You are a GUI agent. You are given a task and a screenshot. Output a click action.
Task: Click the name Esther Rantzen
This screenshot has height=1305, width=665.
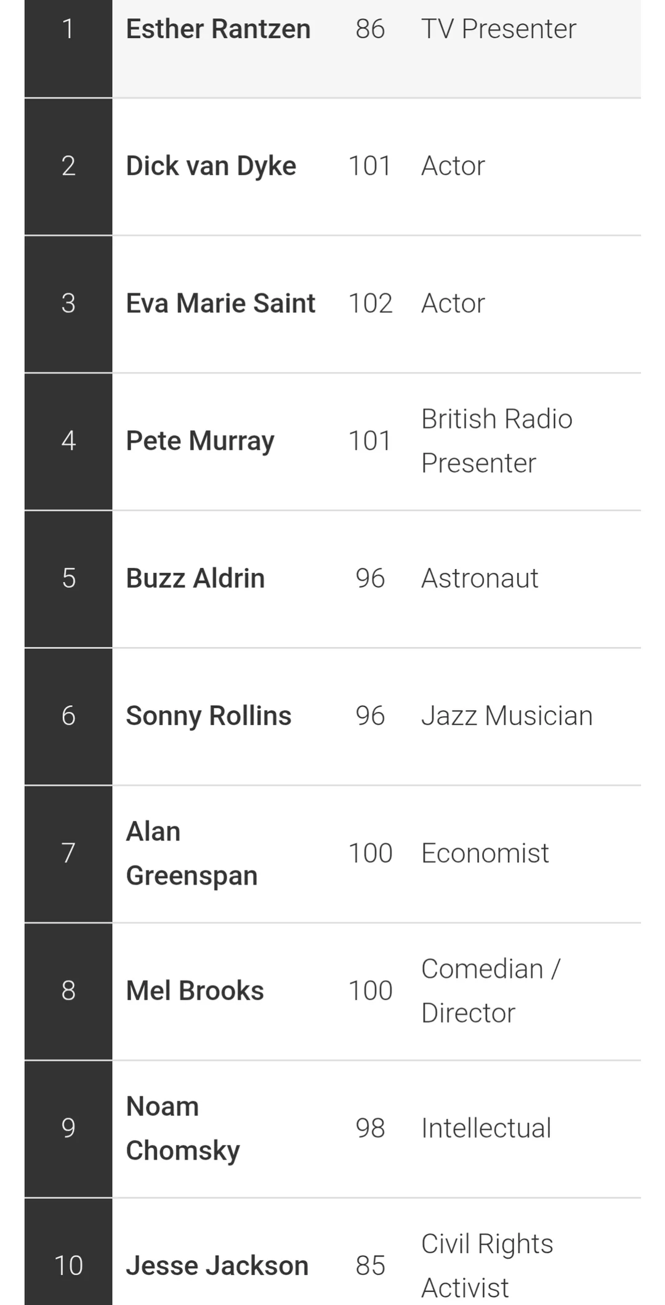coord(218,29)
